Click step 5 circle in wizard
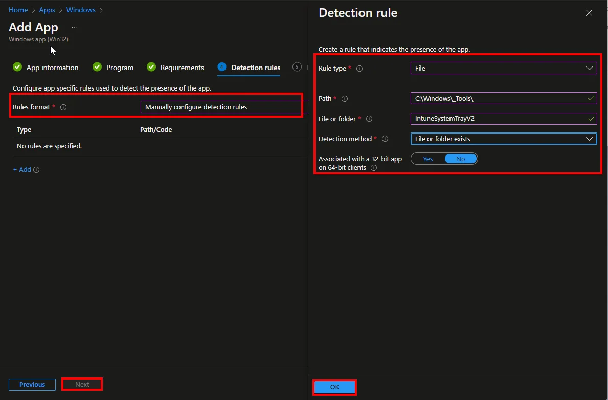The image size is (608, 400). 297,67
